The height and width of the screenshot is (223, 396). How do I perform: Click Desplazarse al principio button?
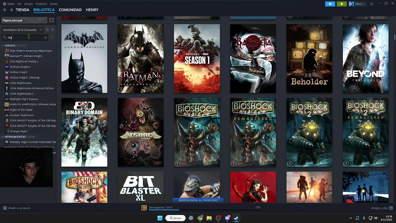[198, 200]
